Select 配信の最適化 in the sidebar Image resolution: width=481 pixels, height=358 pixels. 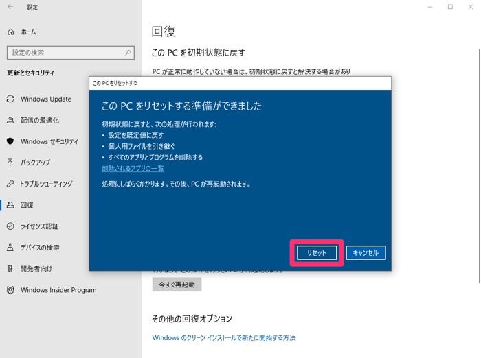[40, 120]
